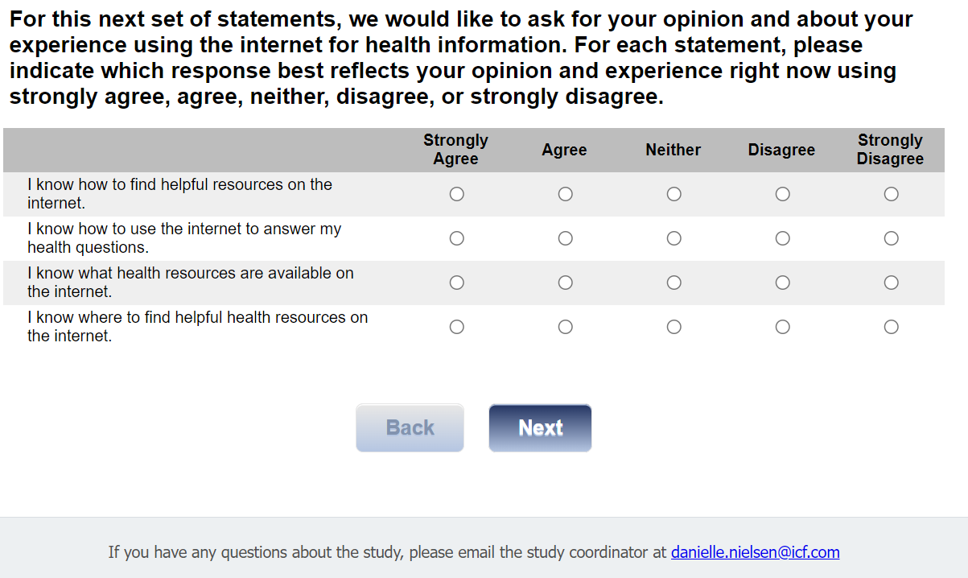Select Strongly Agree for where to find resources
The width and height of the screenshot is (968, 578).
pyautogui.click(x=457, y=327)
